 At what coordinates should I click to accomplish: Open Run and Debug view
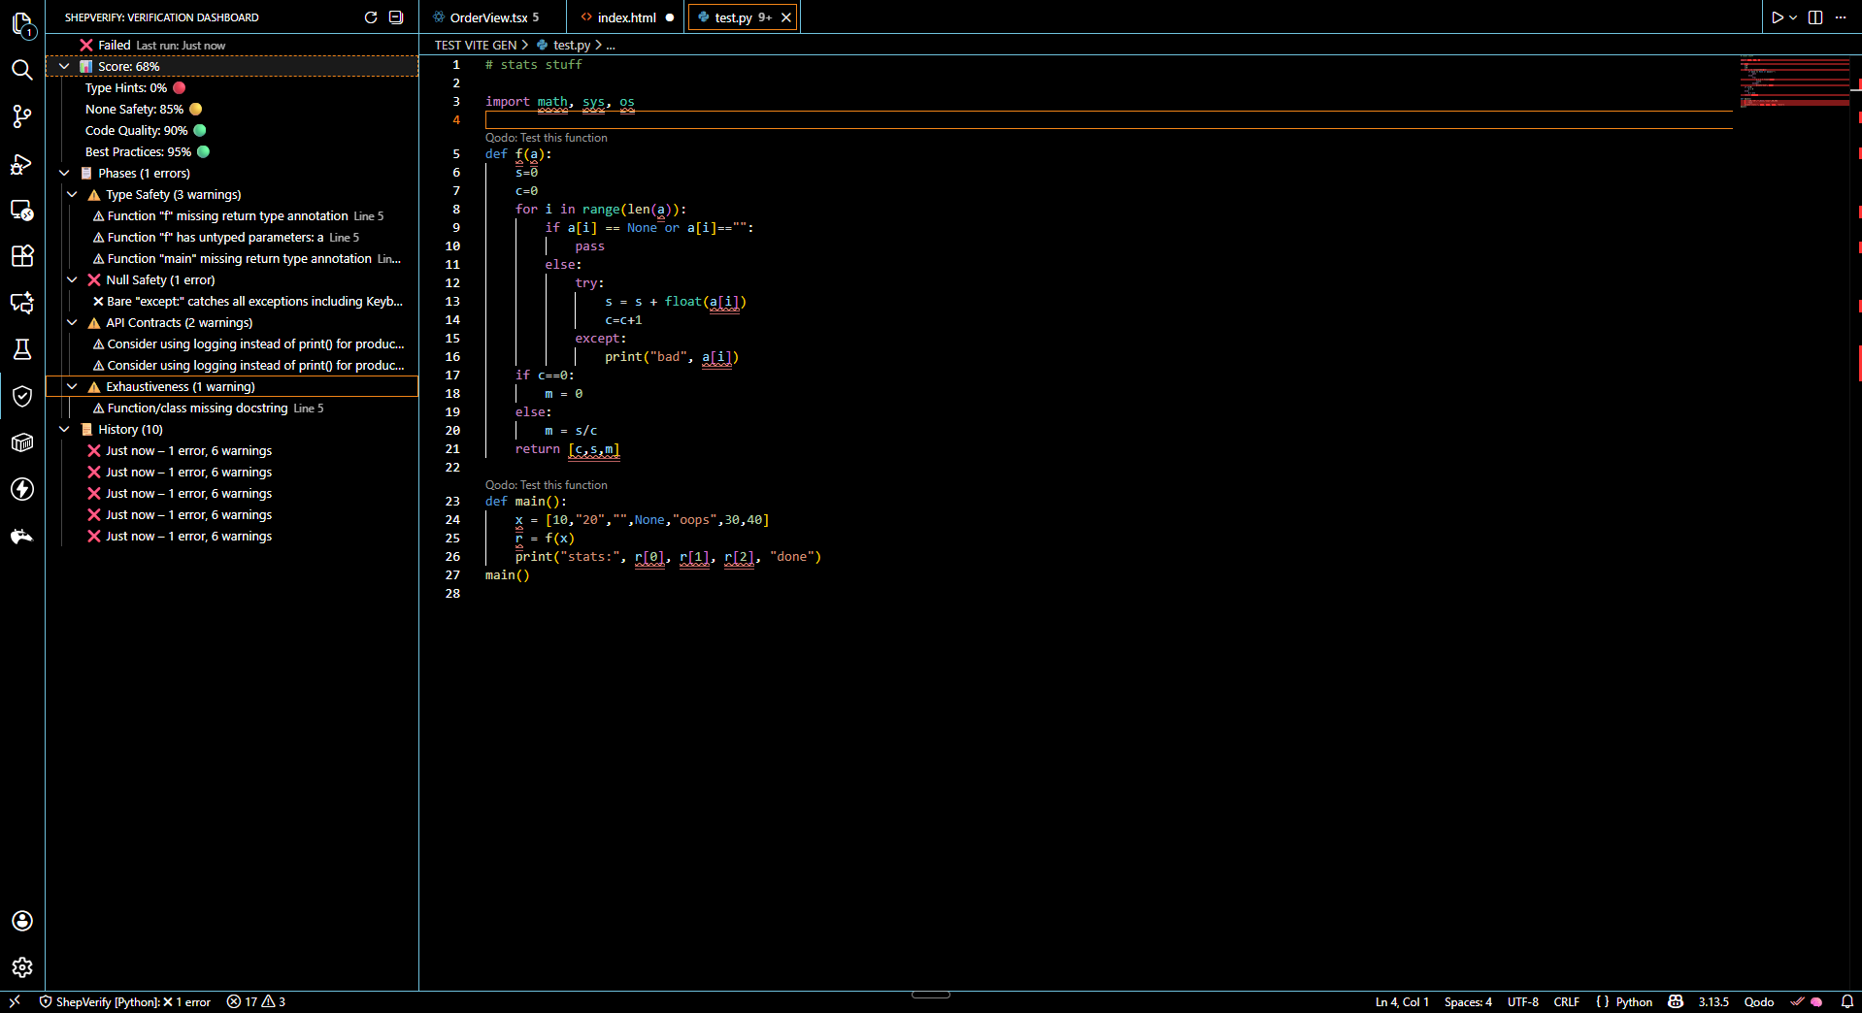(21, 164)
